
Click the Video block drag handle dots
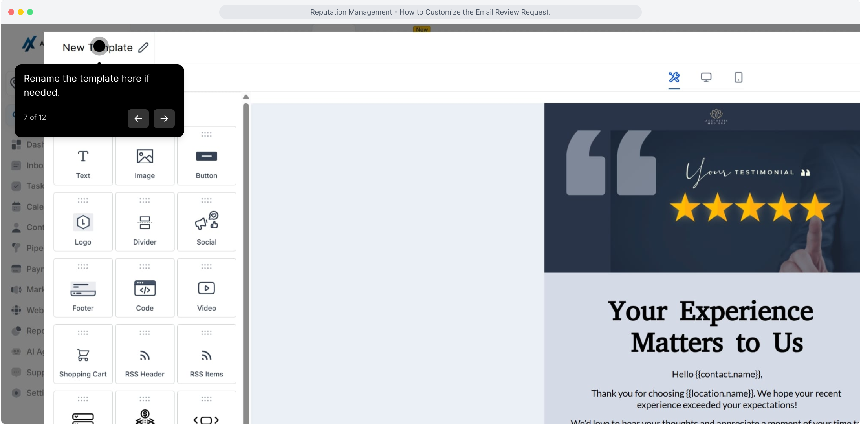pos(207,266)
